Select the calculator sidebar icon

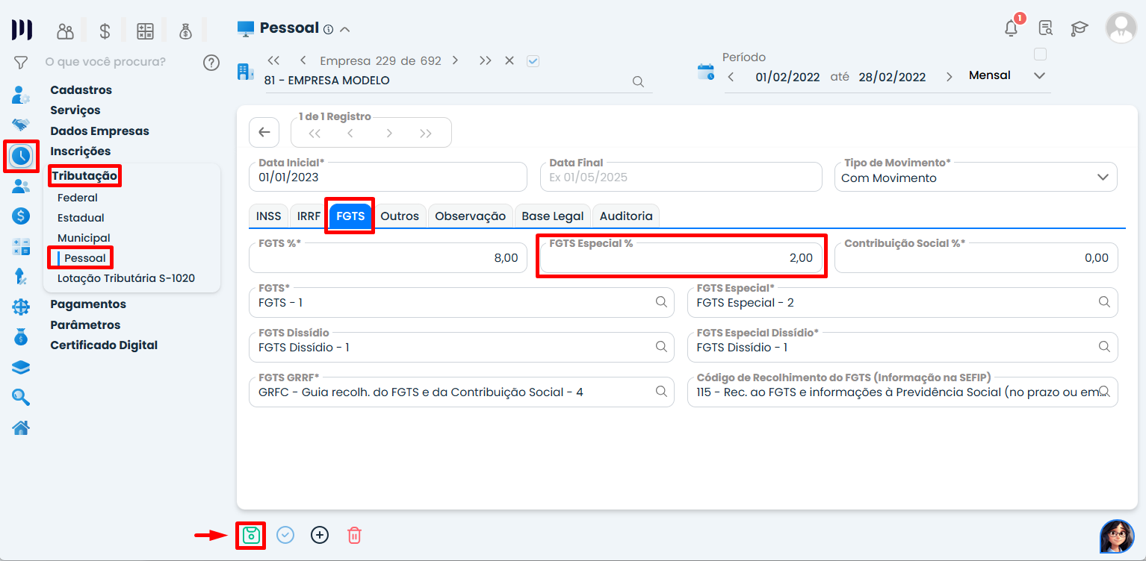point(21,247)
